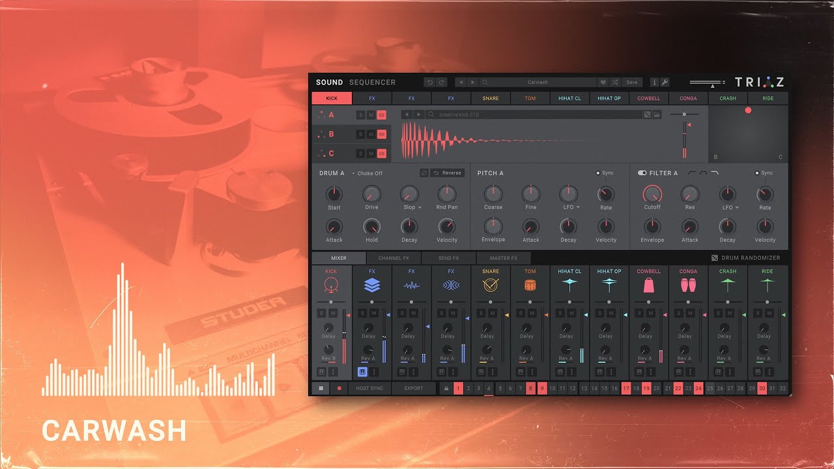
Task: Click the DRUM RANDOMIZER button
Action: (745, 258)
